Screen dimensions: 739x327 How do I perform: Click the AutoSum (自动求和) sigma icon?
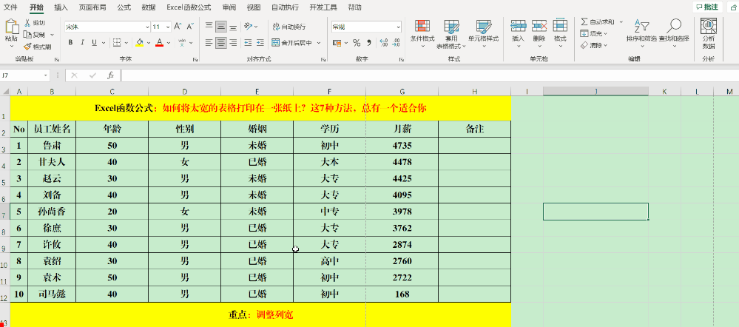(584, 22)
